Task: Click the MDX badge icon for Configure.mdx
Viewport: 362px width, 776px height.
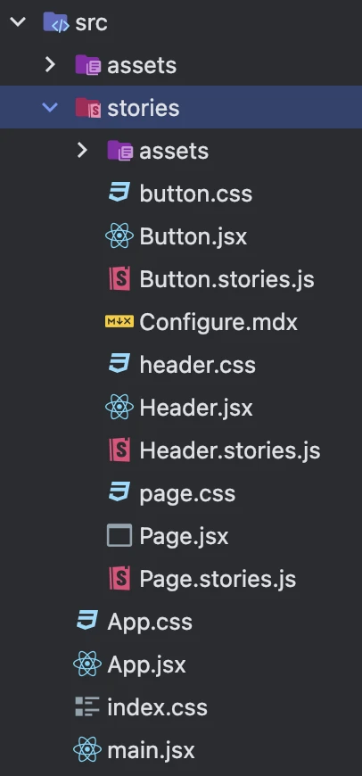Action: [x=119, y=322]
